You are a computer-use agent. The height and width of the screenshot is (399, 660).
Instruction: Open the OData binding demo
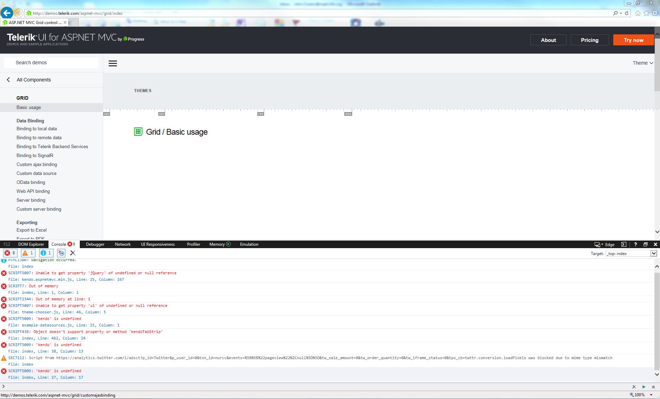(31, 182)
